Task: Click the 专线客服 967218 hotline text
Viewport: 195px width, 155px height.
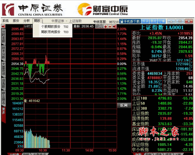Action: [106, 22]
